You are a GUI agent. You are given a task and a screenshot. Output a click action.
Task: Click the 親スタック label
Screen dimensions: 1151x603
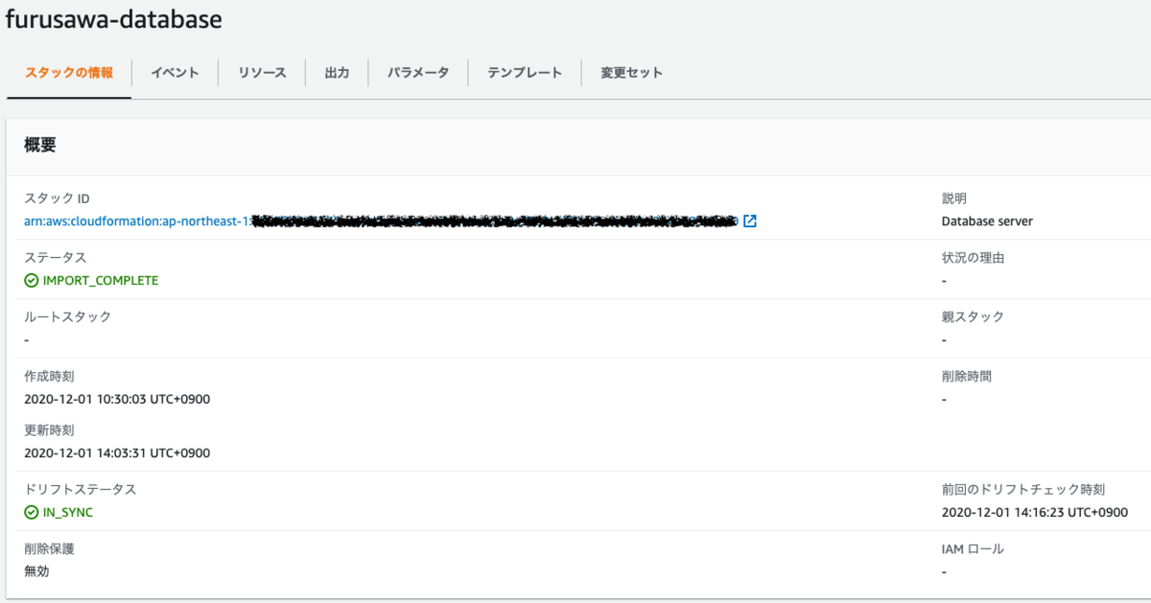[x=973, y=316]
